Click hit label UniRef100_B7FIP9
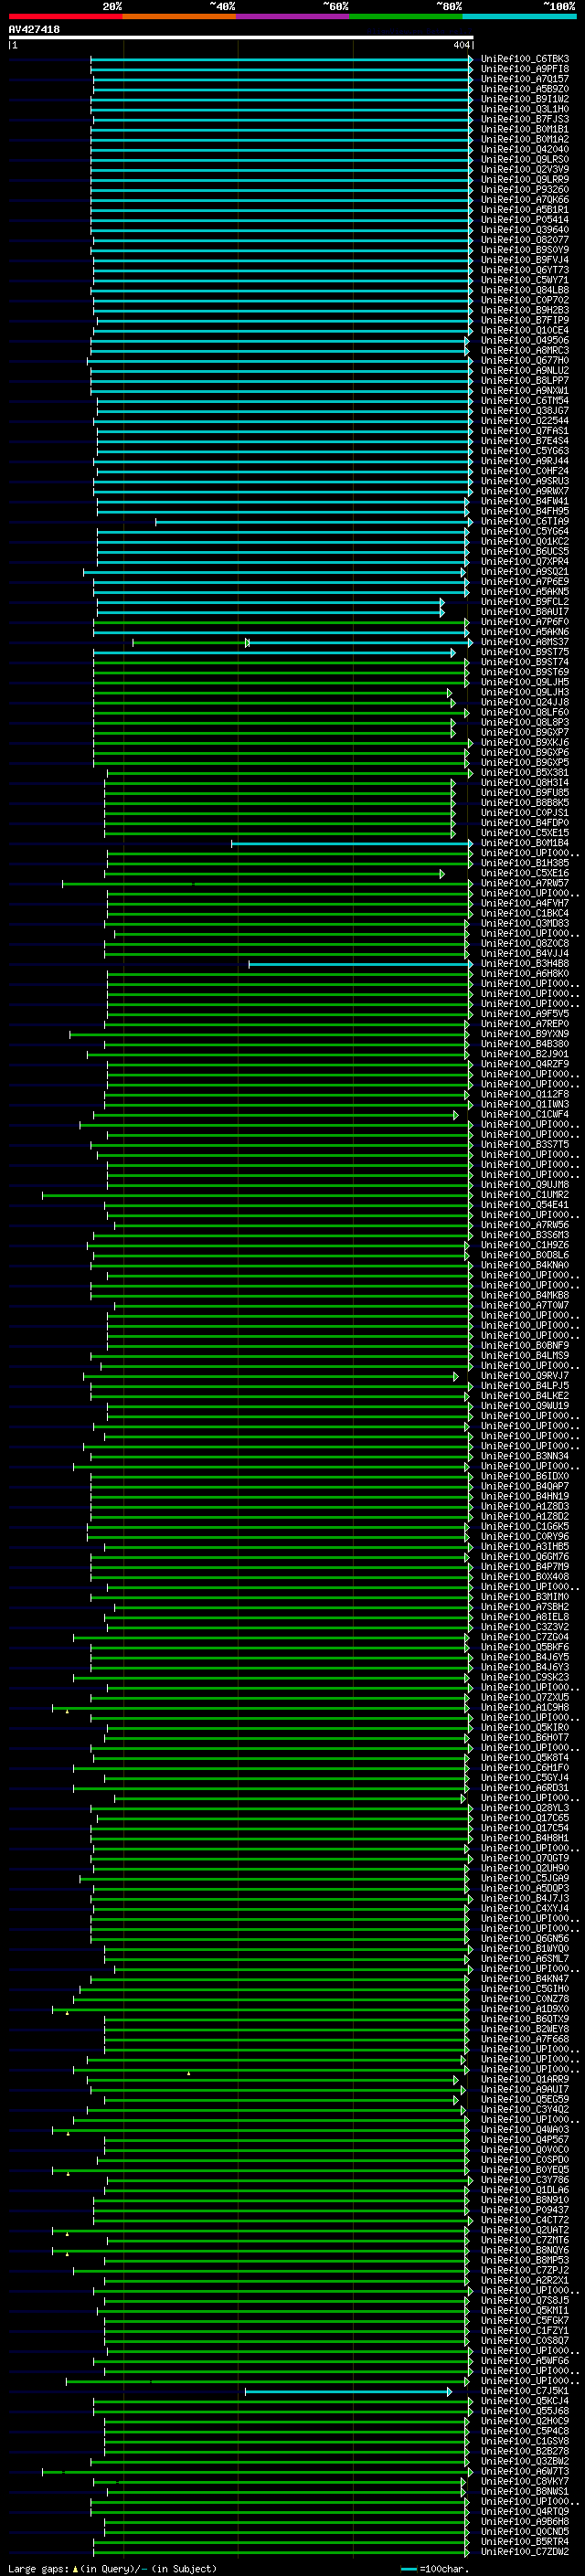585x2576 pixels. click(x=525, y=320)
